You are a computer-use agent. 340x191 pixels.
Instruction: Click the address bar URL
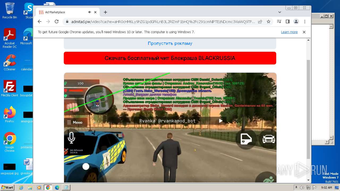[x=163, y=22]
